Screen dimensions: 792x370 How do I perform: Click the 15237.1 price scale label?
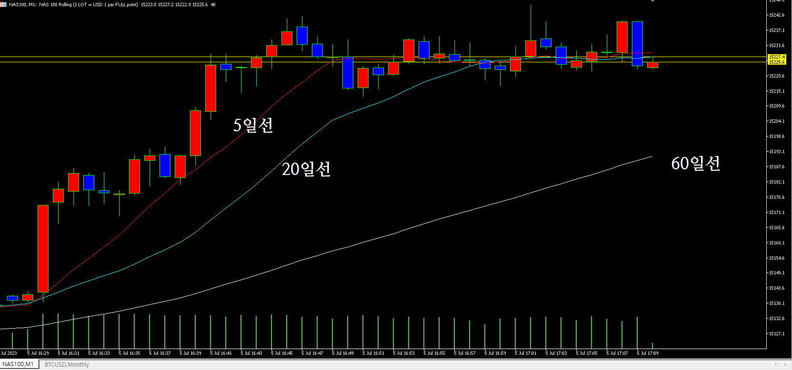[x=777, y=30]
